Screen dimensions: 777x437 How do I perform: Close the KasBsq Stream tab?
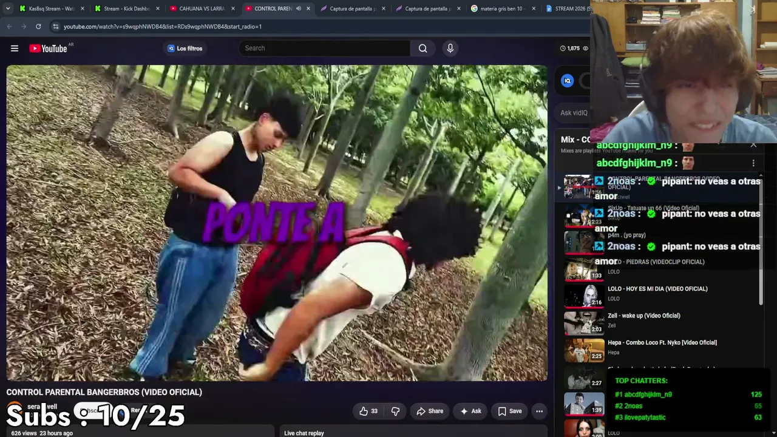coord(83,8)
